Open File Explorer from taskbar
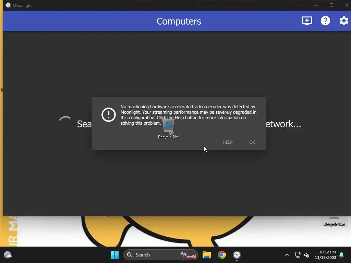The image size is (351, 263). (x=207, y=255)
